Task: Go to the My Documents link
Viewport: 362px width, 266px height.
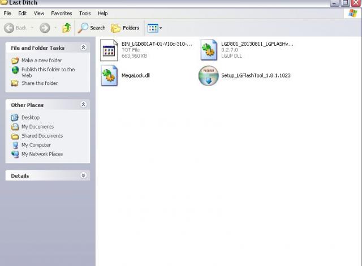Action: pos(37,127)
